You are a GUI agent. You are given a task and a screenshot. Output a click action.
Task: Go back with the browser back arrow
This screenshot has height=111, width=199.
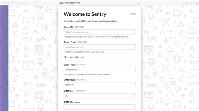12,3
